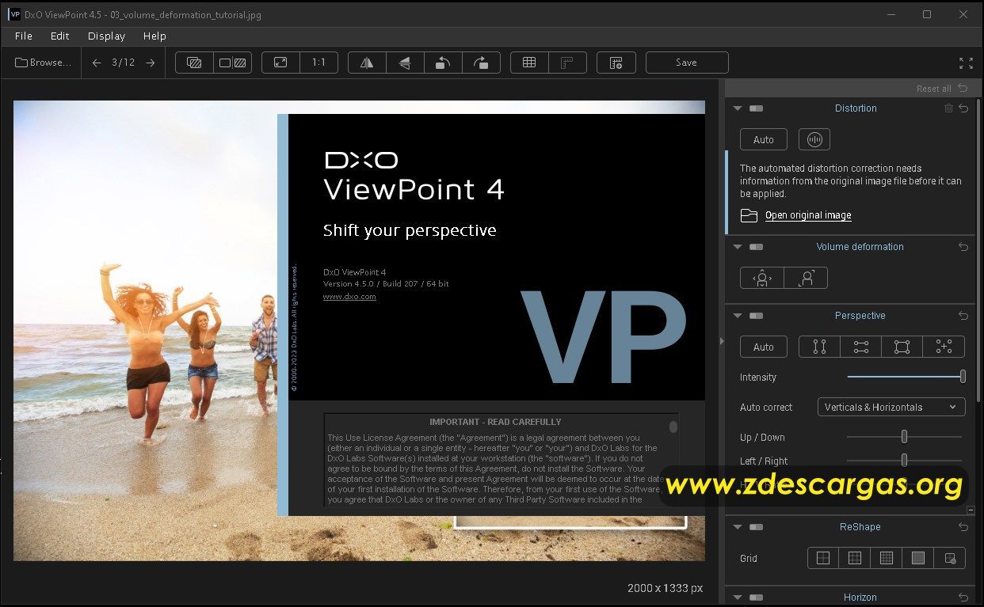Rotate the image left
Image resolution: width=984 pixels, height=607 pixels.
[443, 63]
